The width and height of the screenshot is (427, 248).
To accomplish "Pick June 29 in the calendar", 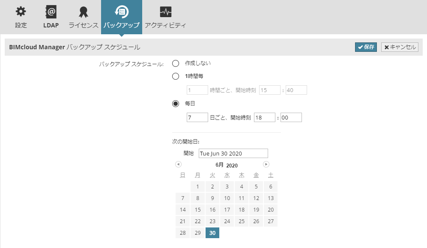I will coord(198,233).
